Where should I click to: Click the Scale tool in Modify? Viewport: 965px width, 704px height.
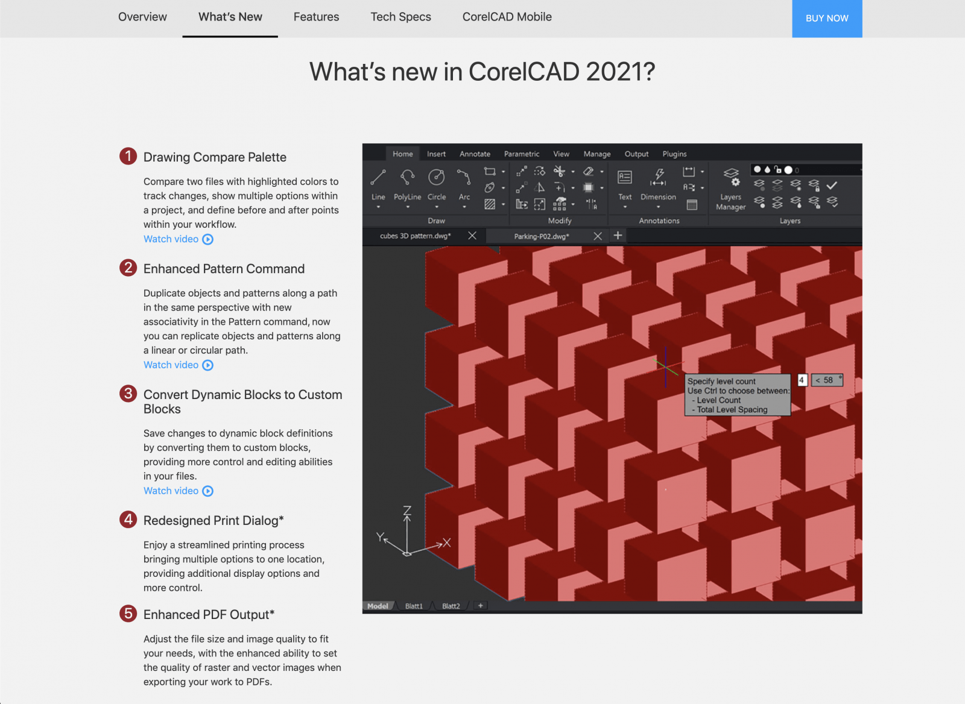540,204
